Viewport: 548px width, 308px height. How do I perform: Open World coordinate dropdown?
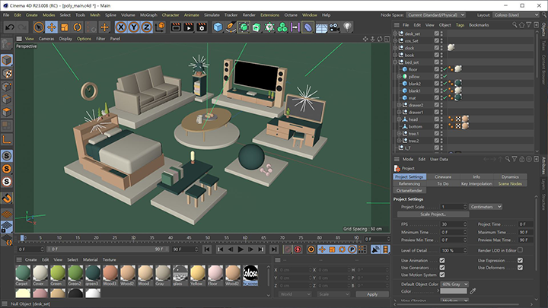pyautogui.click(x=295, y=294)
